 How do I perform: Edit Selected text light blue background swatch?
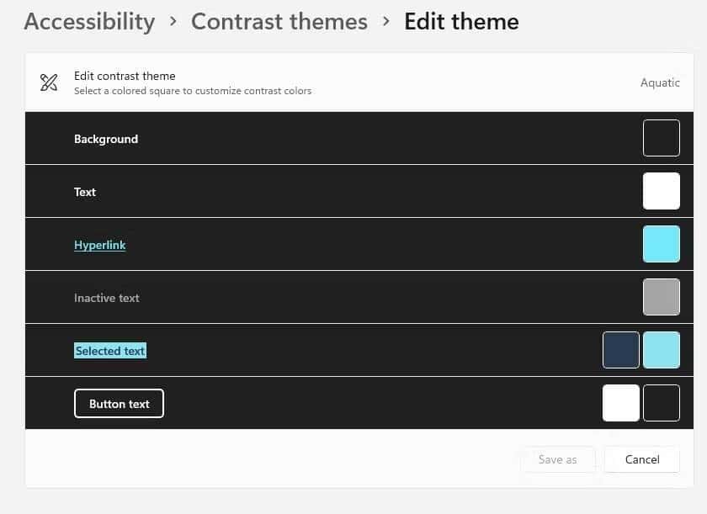[661, 350]
